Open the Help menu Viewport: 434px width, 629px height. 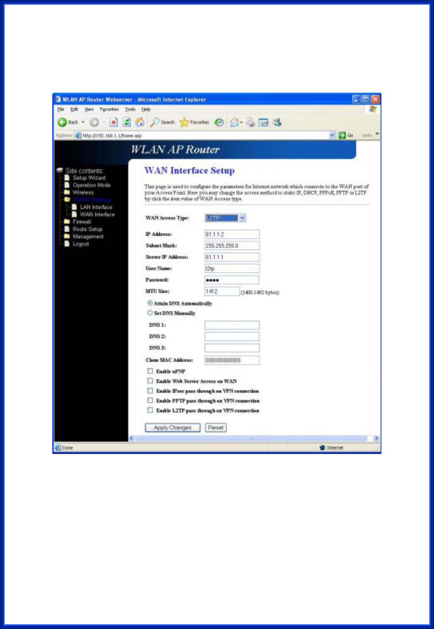click(146, 109)
